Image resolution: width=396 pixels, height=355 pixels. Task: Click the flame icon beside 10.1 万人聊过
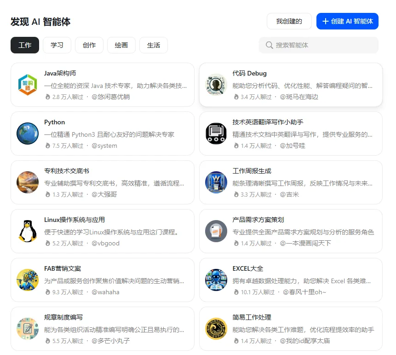(236, 292)
